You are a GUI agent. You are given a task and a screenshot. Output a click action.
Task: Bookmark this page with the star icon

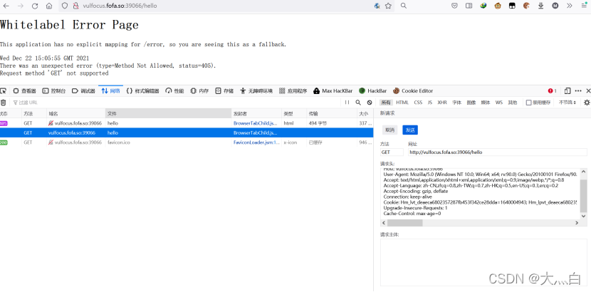(388, 6)
